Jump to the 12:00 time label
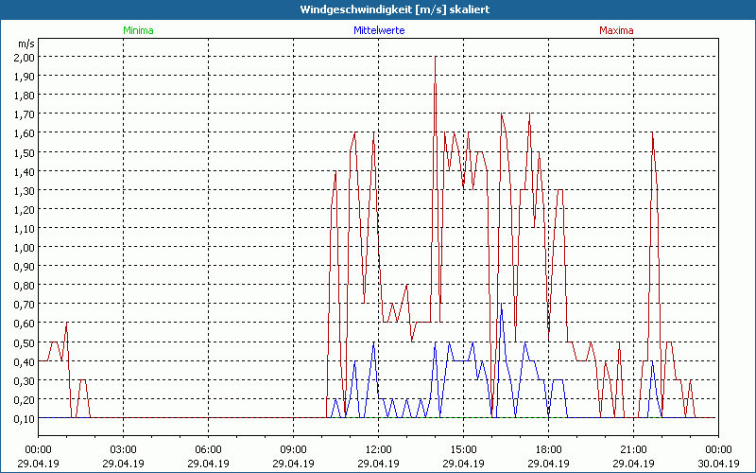Image resolution: width=756 pixels, height=473 pixels. pos(378,449)
